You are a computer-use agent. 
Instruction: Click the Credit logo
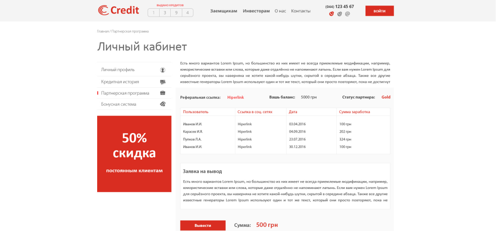point(118,10)
